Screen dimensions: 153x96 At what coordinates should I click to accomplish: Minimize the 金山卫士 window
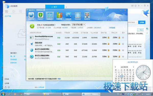[121, 10]
